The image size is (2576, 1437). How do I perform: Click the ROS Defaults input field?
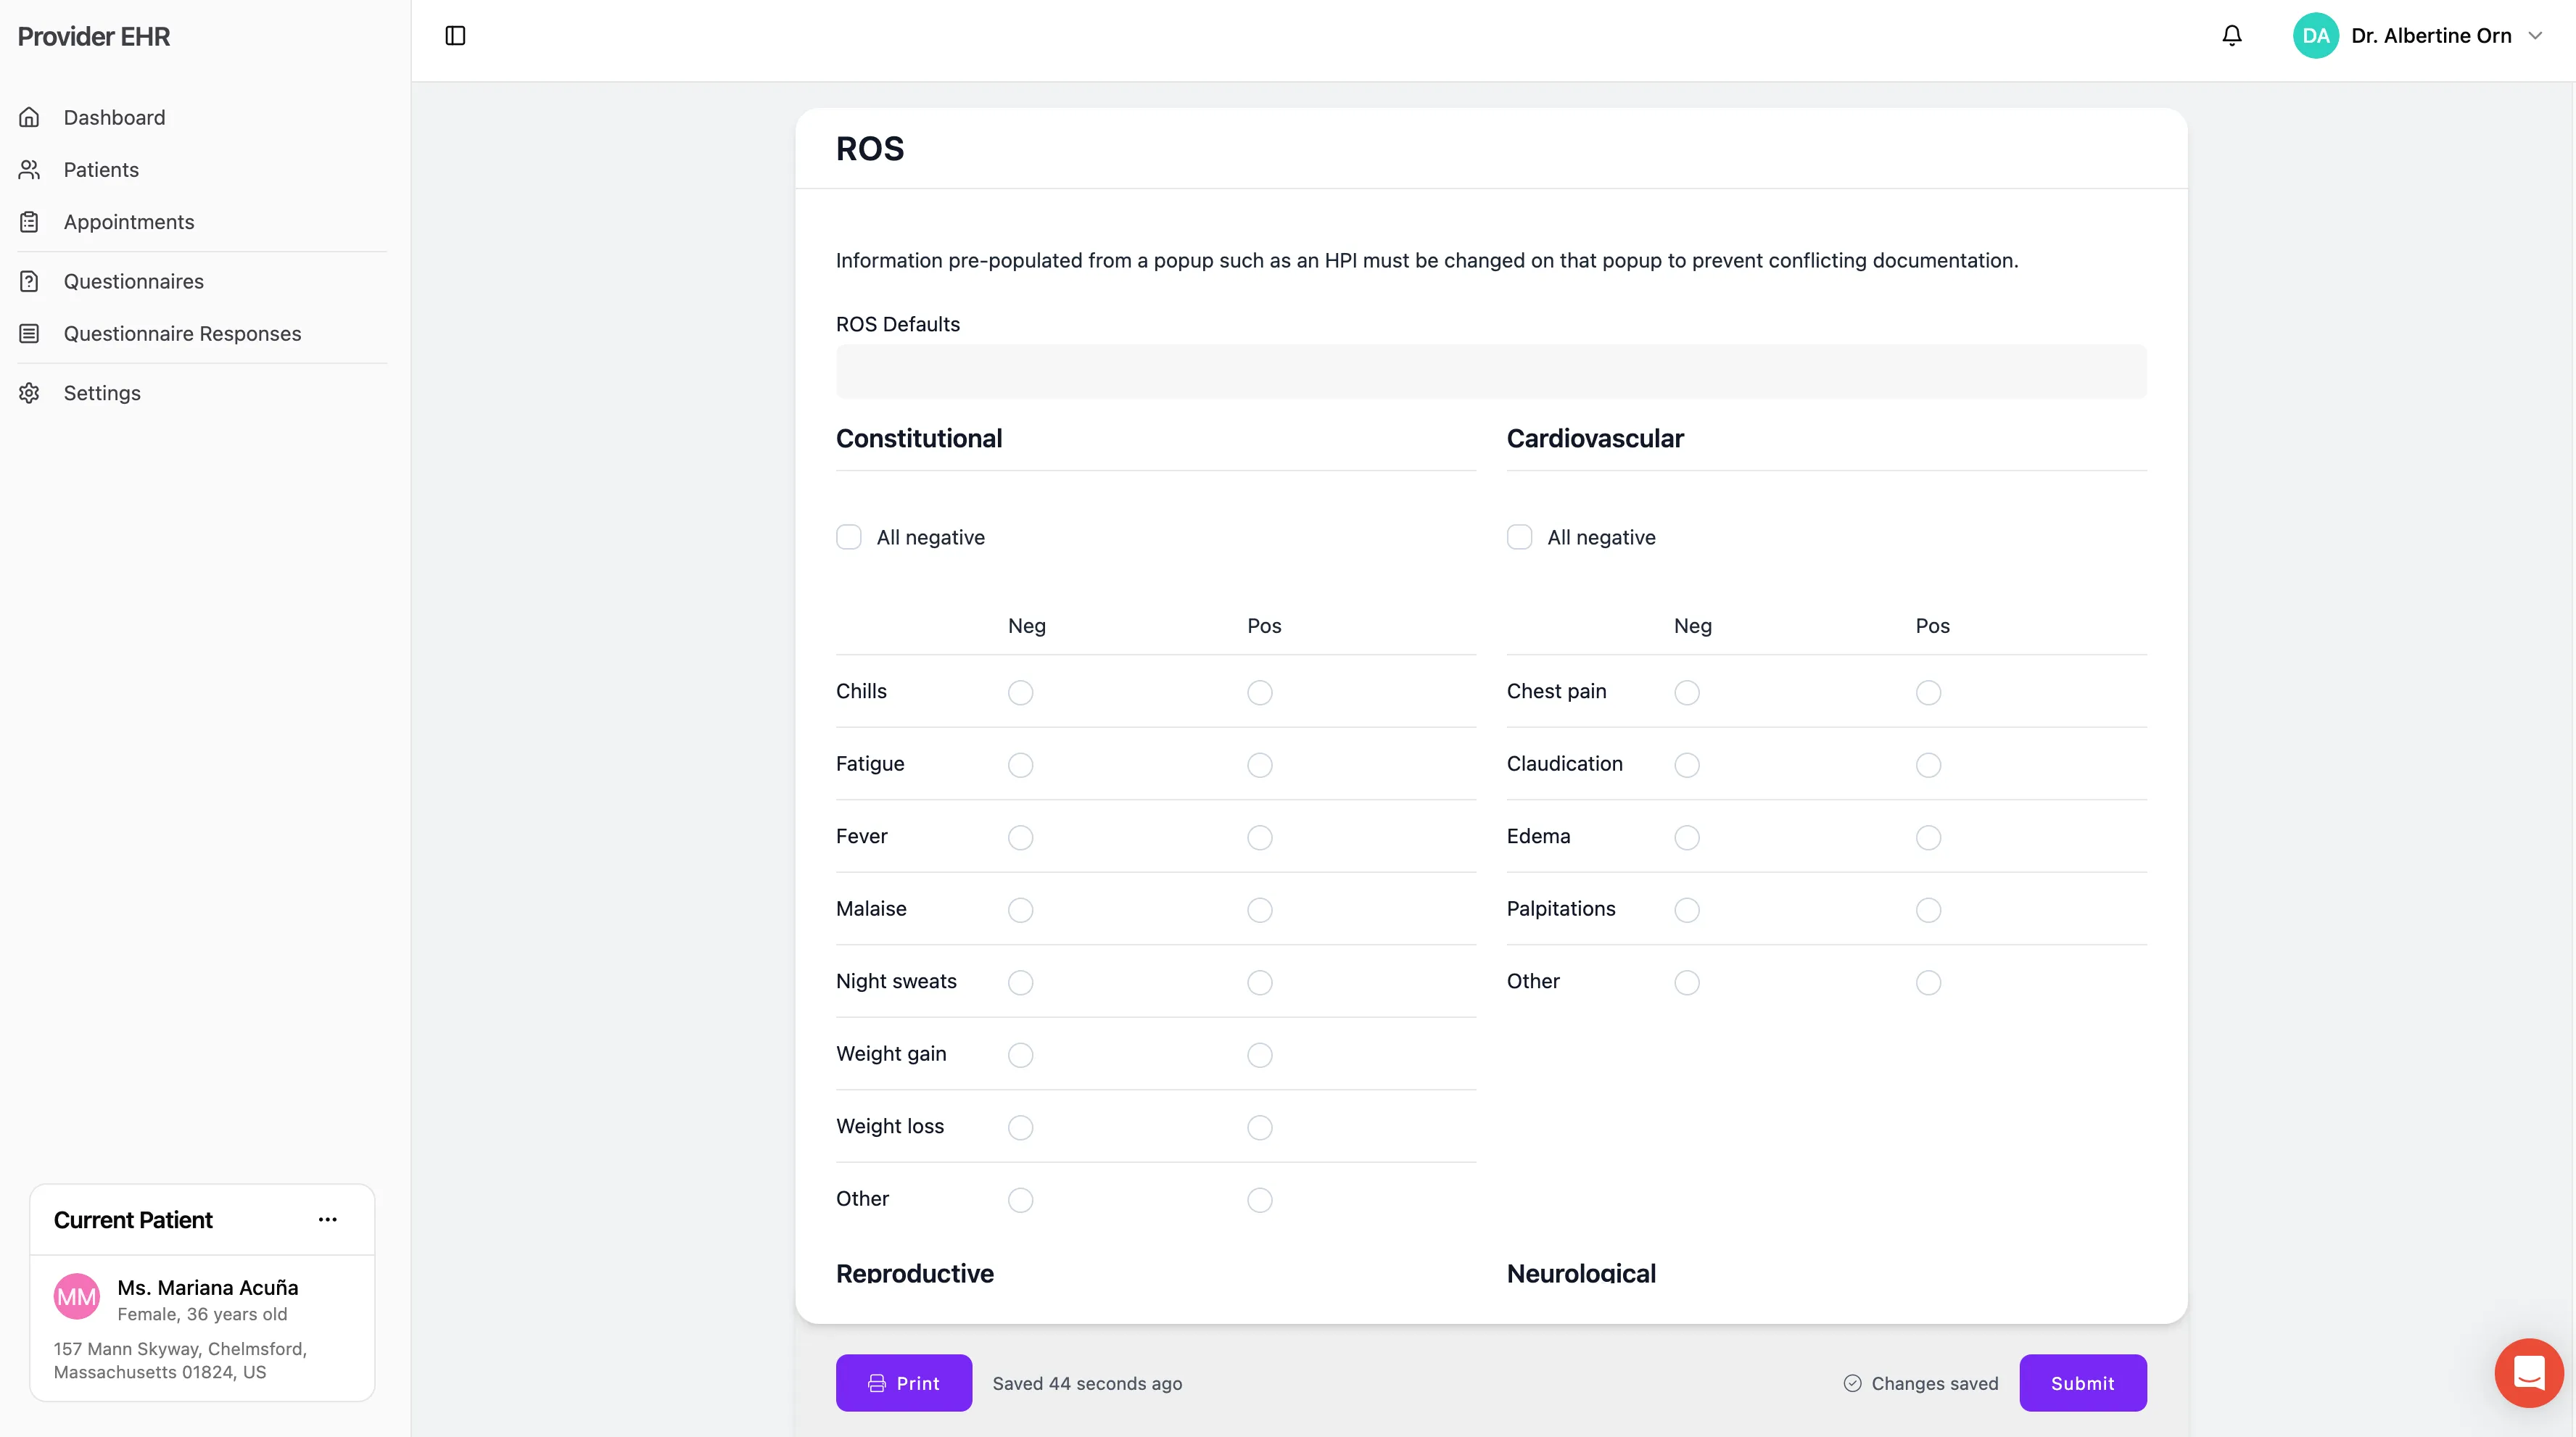pos(1490,371)
